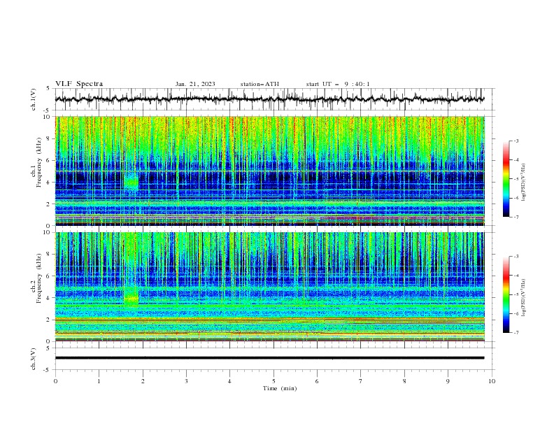This screenshot has width=554, height=428.
Task: Click the ch.2 PSD color scale bar
Action: pyautogui.click(x=506, y=294)
